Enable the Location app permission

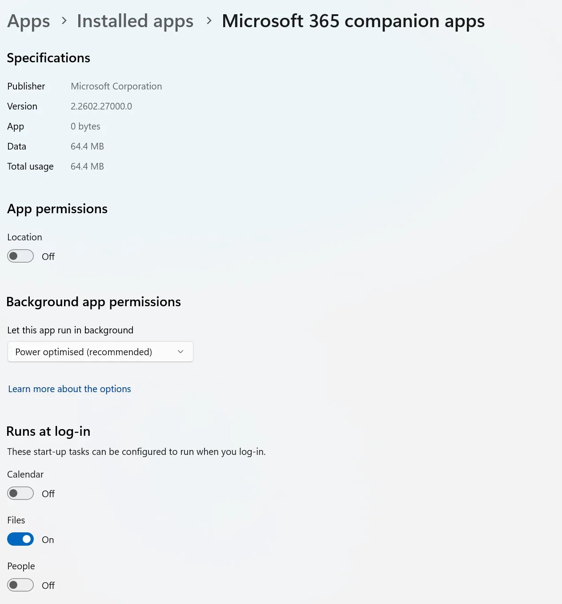[x=20, y=256]
